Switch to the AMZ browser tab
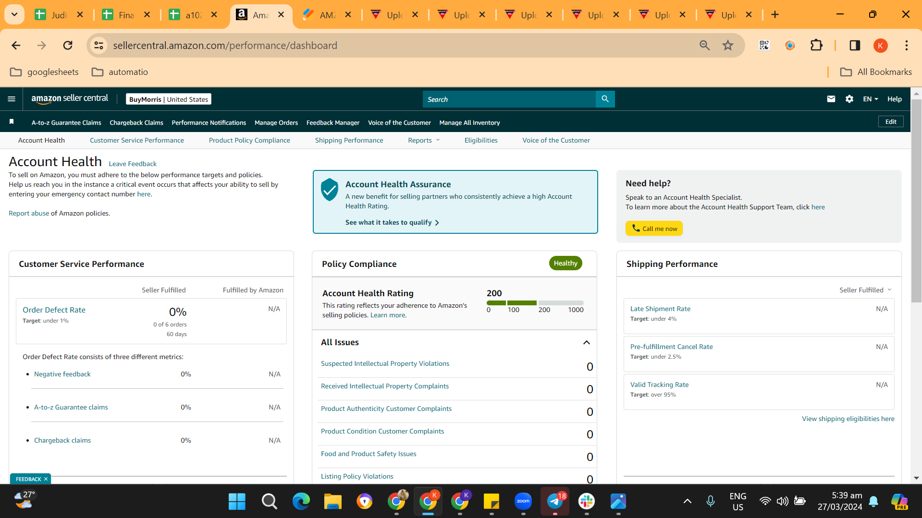The image size is (922, 518). (x=327, y=15)
